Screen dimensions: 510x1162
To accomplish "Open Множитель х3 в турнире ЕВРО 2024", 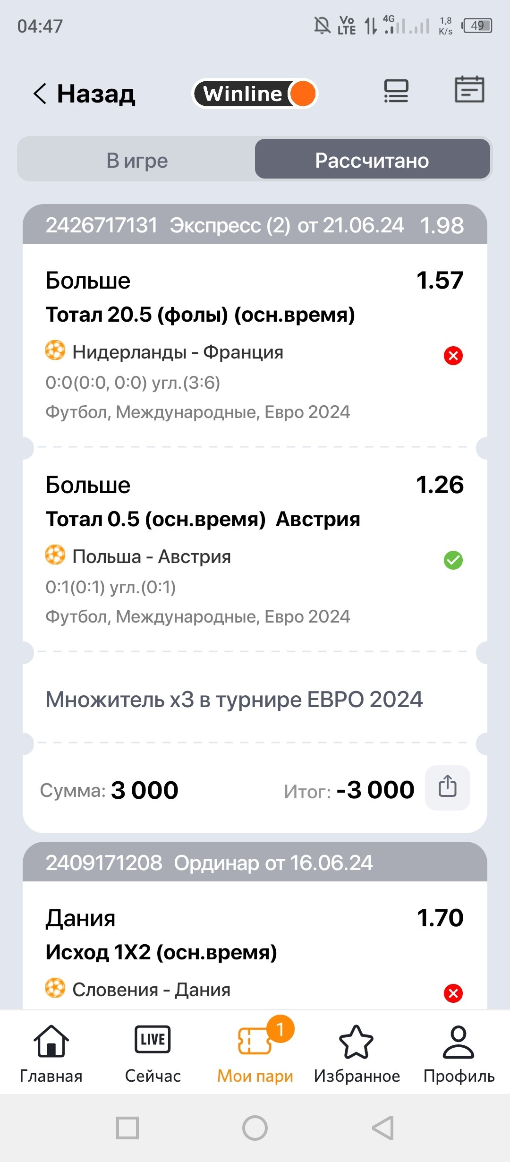I will click(234, 700).
